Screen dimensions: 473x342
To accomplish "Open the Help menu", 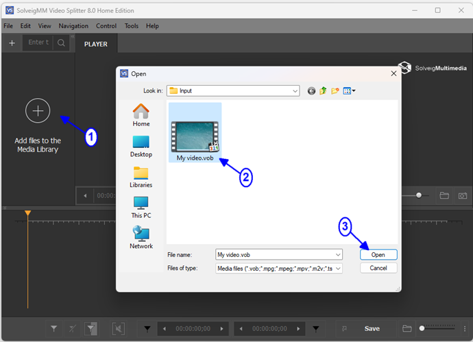I will (x=152, y=26).
